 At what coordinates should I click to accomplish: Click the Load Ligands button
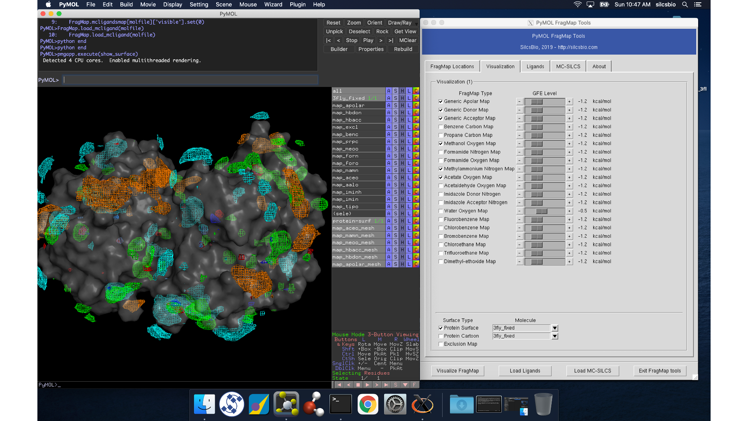click(525, 370)
